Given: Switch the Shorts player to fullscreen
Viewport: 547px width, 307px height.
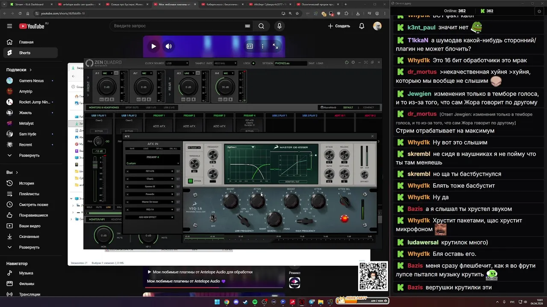Looking at the screenshot, I should 275,46.
